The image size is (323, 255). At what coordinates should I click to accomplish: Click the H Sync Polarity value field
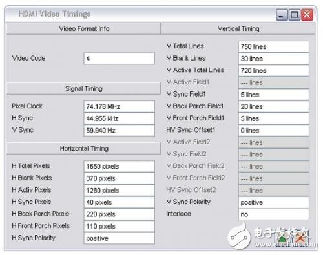(119, 238)
